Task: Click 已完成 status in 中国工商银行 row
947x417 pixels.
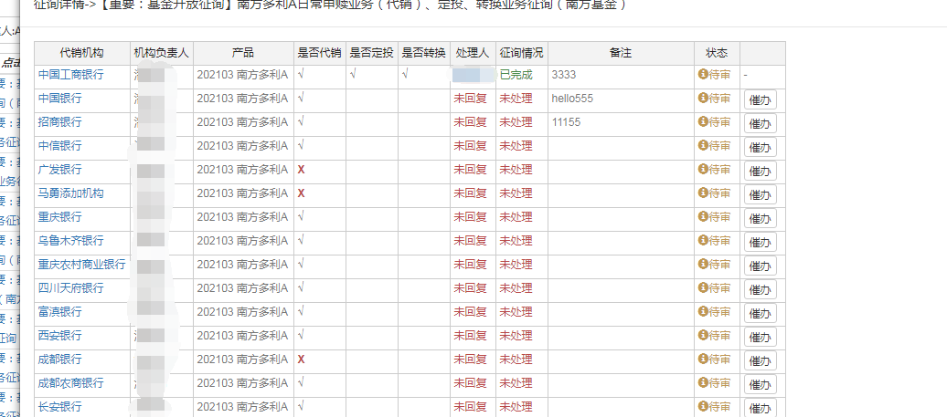Action: click(x=516, y=75)
